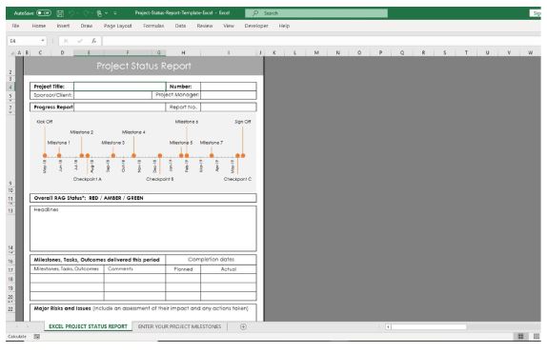
Task: Click the Insert Function fx icon
Action: coord(93,41)
